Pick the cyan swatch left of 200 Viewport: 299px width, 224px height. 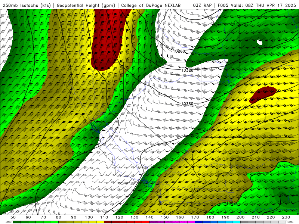[237, 222]
